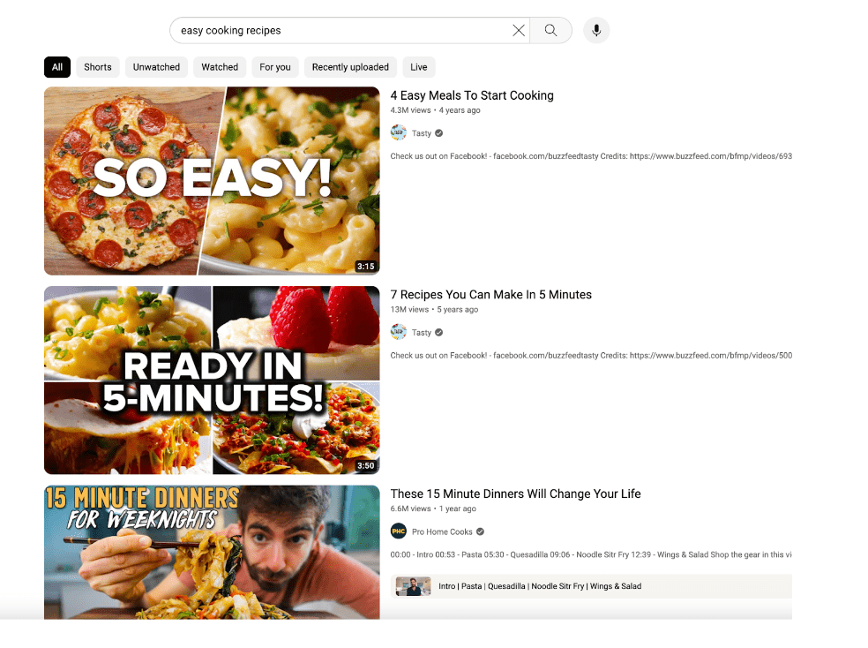This screenshot has height=648, width=868.
Task: Select the Shorts filter
Action: pos(97,66)
